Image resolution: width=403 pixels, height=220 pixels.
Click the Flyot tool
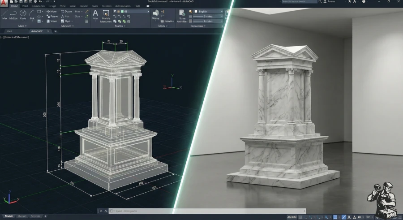click(x=66, y=21)
